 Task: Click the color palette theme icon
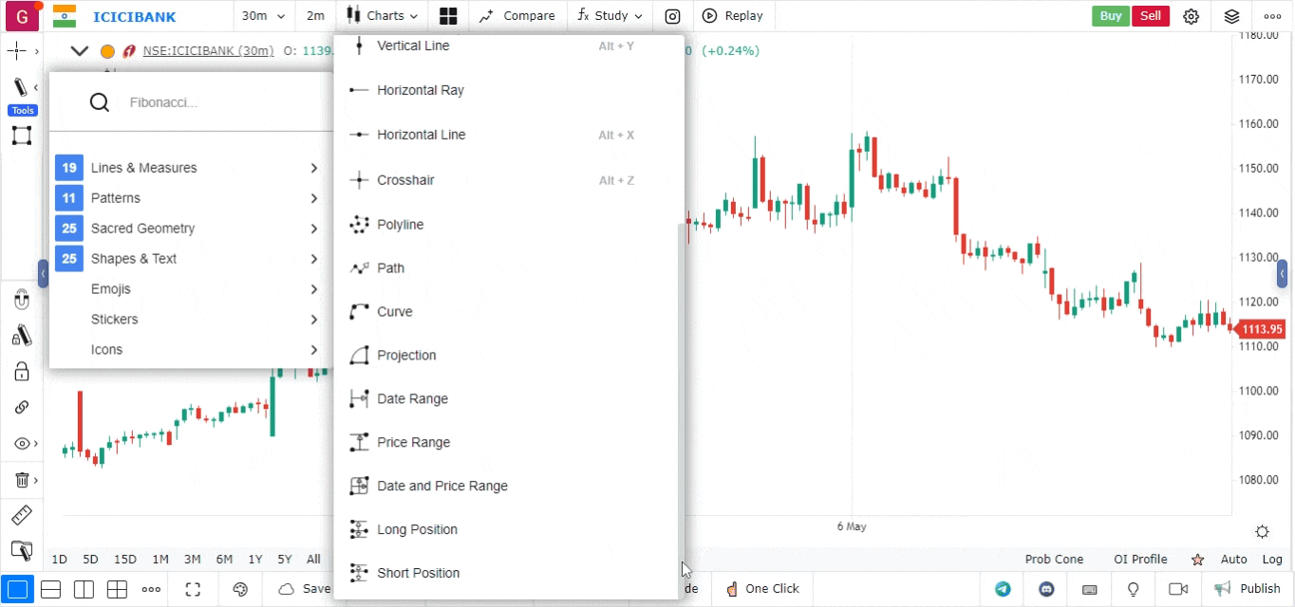240,589
